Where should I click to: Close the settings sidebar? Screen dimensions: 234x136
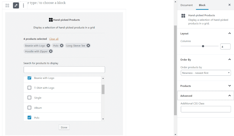pos(229,5)
